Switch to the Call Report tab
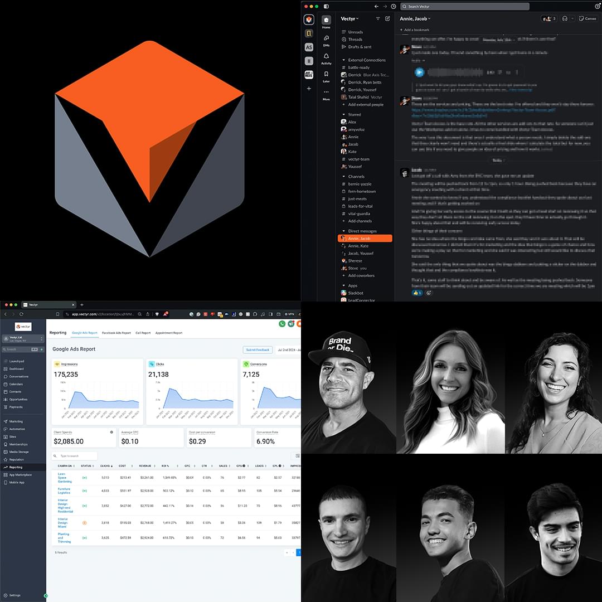602x602 pixels. tap(143, 333)
